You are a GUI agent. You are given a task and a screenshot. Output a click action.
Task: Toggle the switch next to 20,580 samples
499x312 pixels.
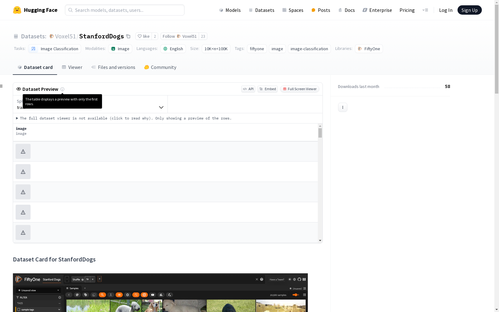point(295,295)
